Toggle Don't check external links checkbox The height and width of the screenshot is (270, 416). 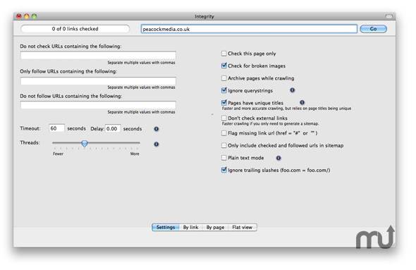[224, 118]
